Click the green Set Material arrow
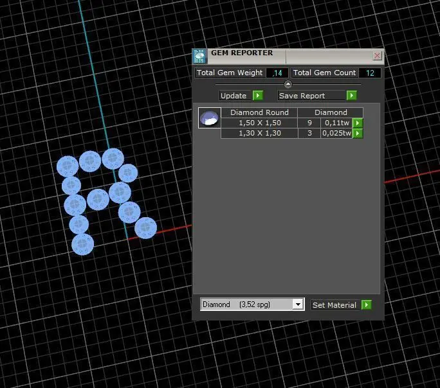Screen dimensions: 440x388 click(367, 304)
